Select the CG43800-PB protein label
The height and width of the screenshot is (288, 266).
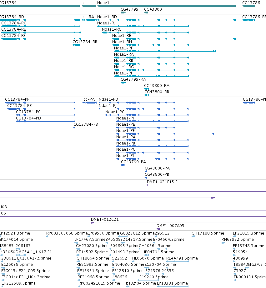pyautogui.click(x=157, y=174)
